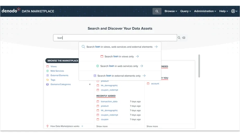The width and height of the screenshot is (240, 137).
Task: Click the header search icon button
Action: click(157, 11)
